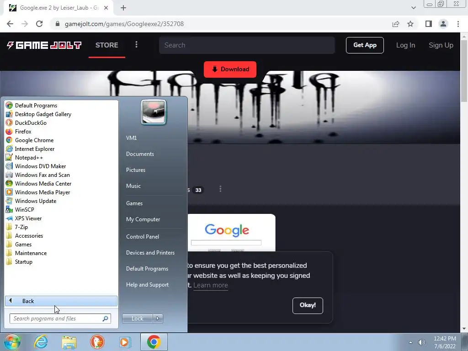Open Help and Support
Viewport: 468px width, 351px height.
(147, 285)
